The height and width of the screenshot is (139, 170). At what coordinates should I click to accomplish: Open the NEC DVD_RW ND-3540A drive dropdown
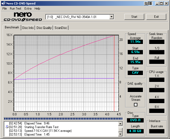tap(80, 17)
